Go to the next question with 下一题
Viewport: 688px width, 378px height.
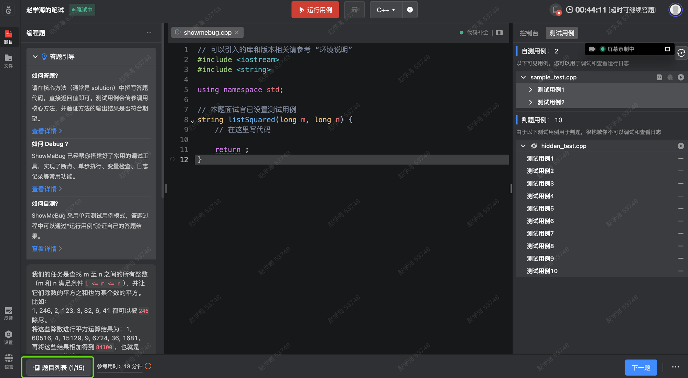click(641, 367)
